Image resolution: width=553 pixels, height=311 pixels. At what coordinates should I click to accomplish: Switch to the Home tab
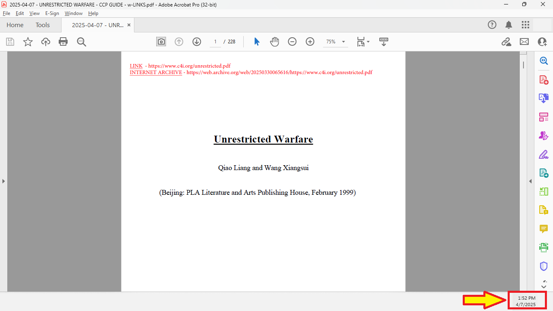(x=15, y=25)
